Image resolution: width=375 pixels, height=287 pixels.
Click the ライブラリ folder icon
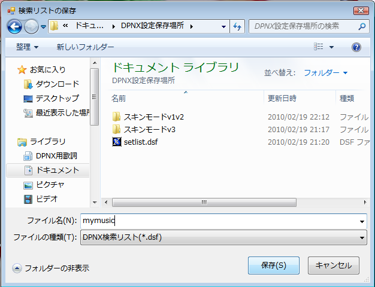(x=22, y=142)
